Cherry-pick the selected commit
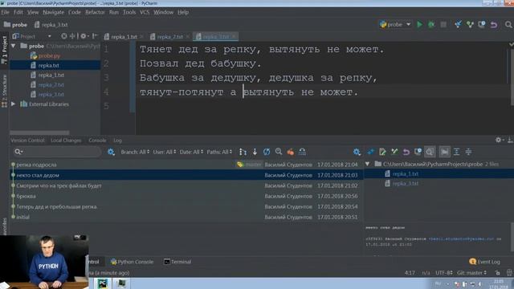514x289 pixels. click(x=290, y=152)
